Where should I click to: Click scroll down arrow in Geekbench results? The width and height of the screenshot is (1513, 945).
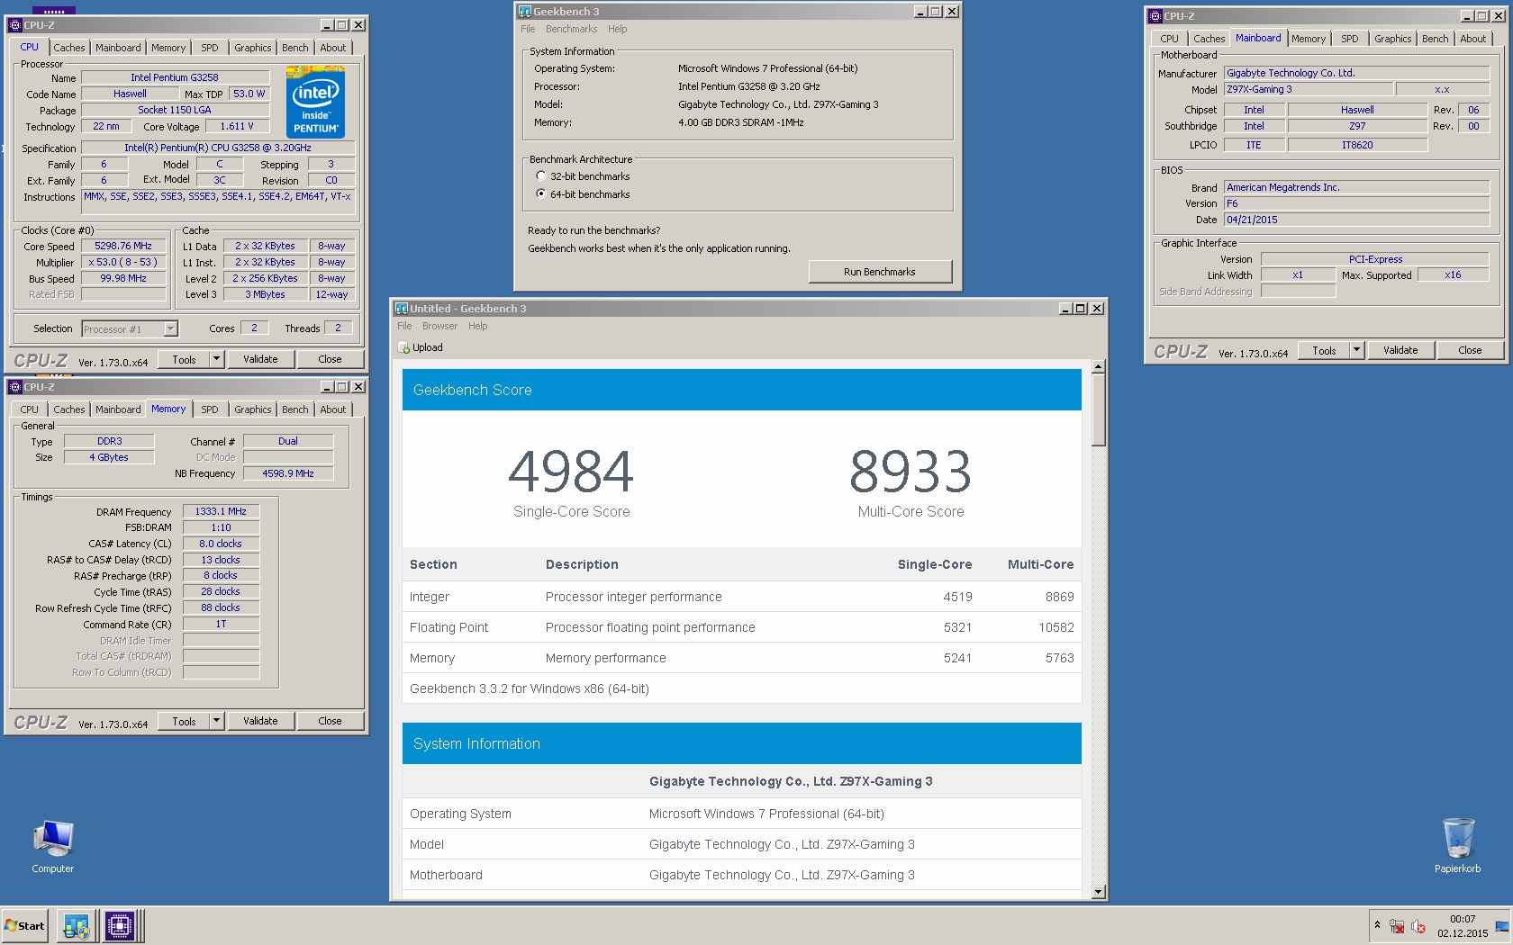[x=1098, y=892]
